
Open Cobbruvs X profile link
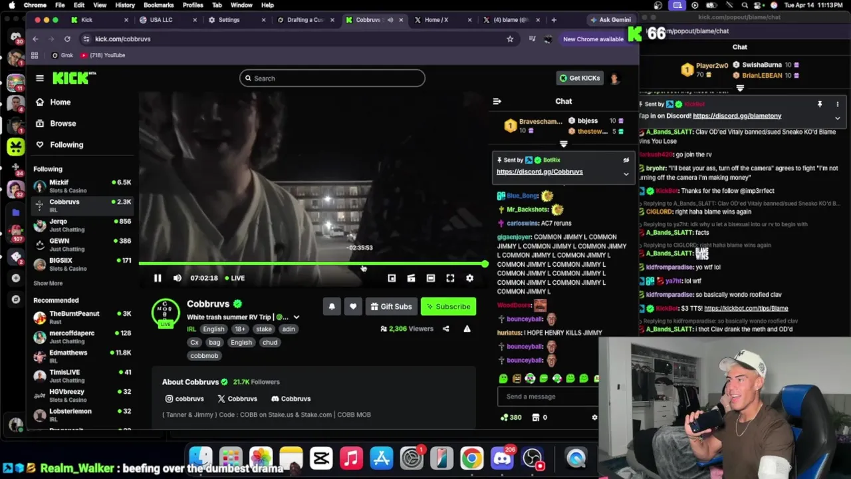(237, 399)
